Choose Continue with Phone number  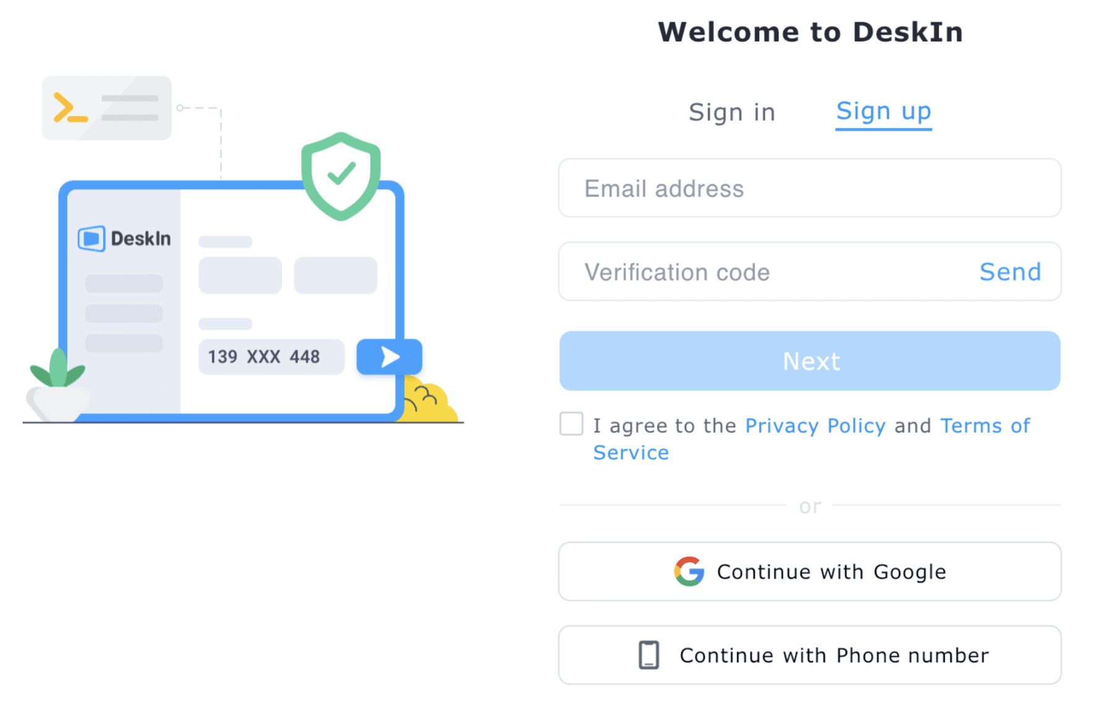point(810,655)
